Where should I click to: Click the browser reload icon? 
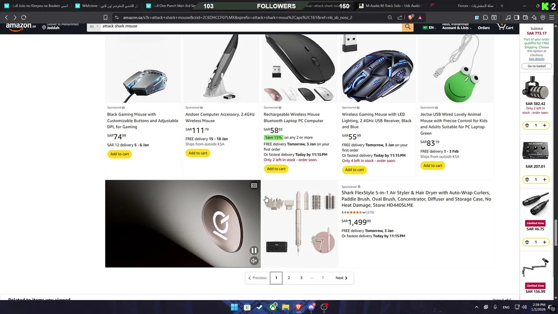pos(24,17)
